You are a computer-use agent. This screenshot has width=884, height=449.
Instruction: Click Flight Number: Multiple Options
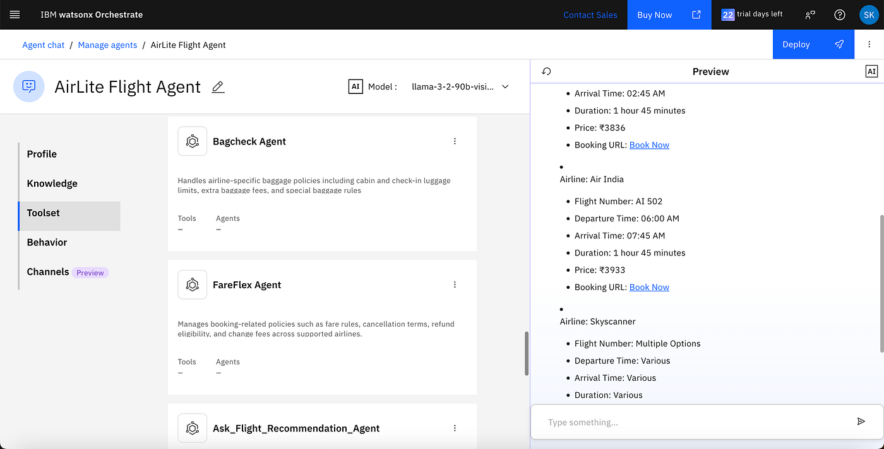[x=638, y=344]
